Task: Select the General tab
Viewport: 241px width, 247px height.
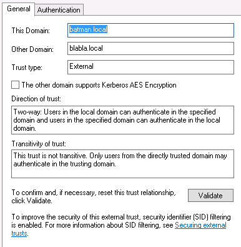Action: (19, 9)
